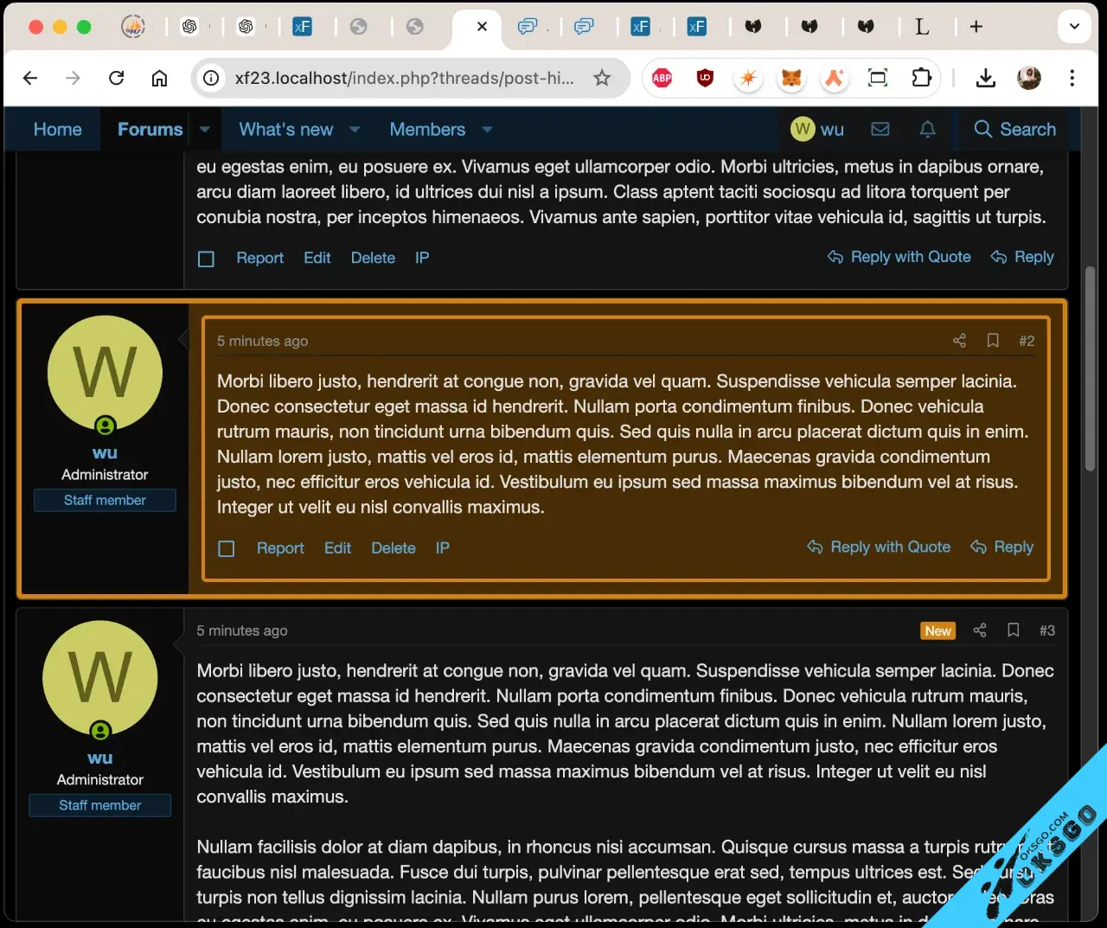
Task: Click the Edit link on post #2
Action: [337, 548]
